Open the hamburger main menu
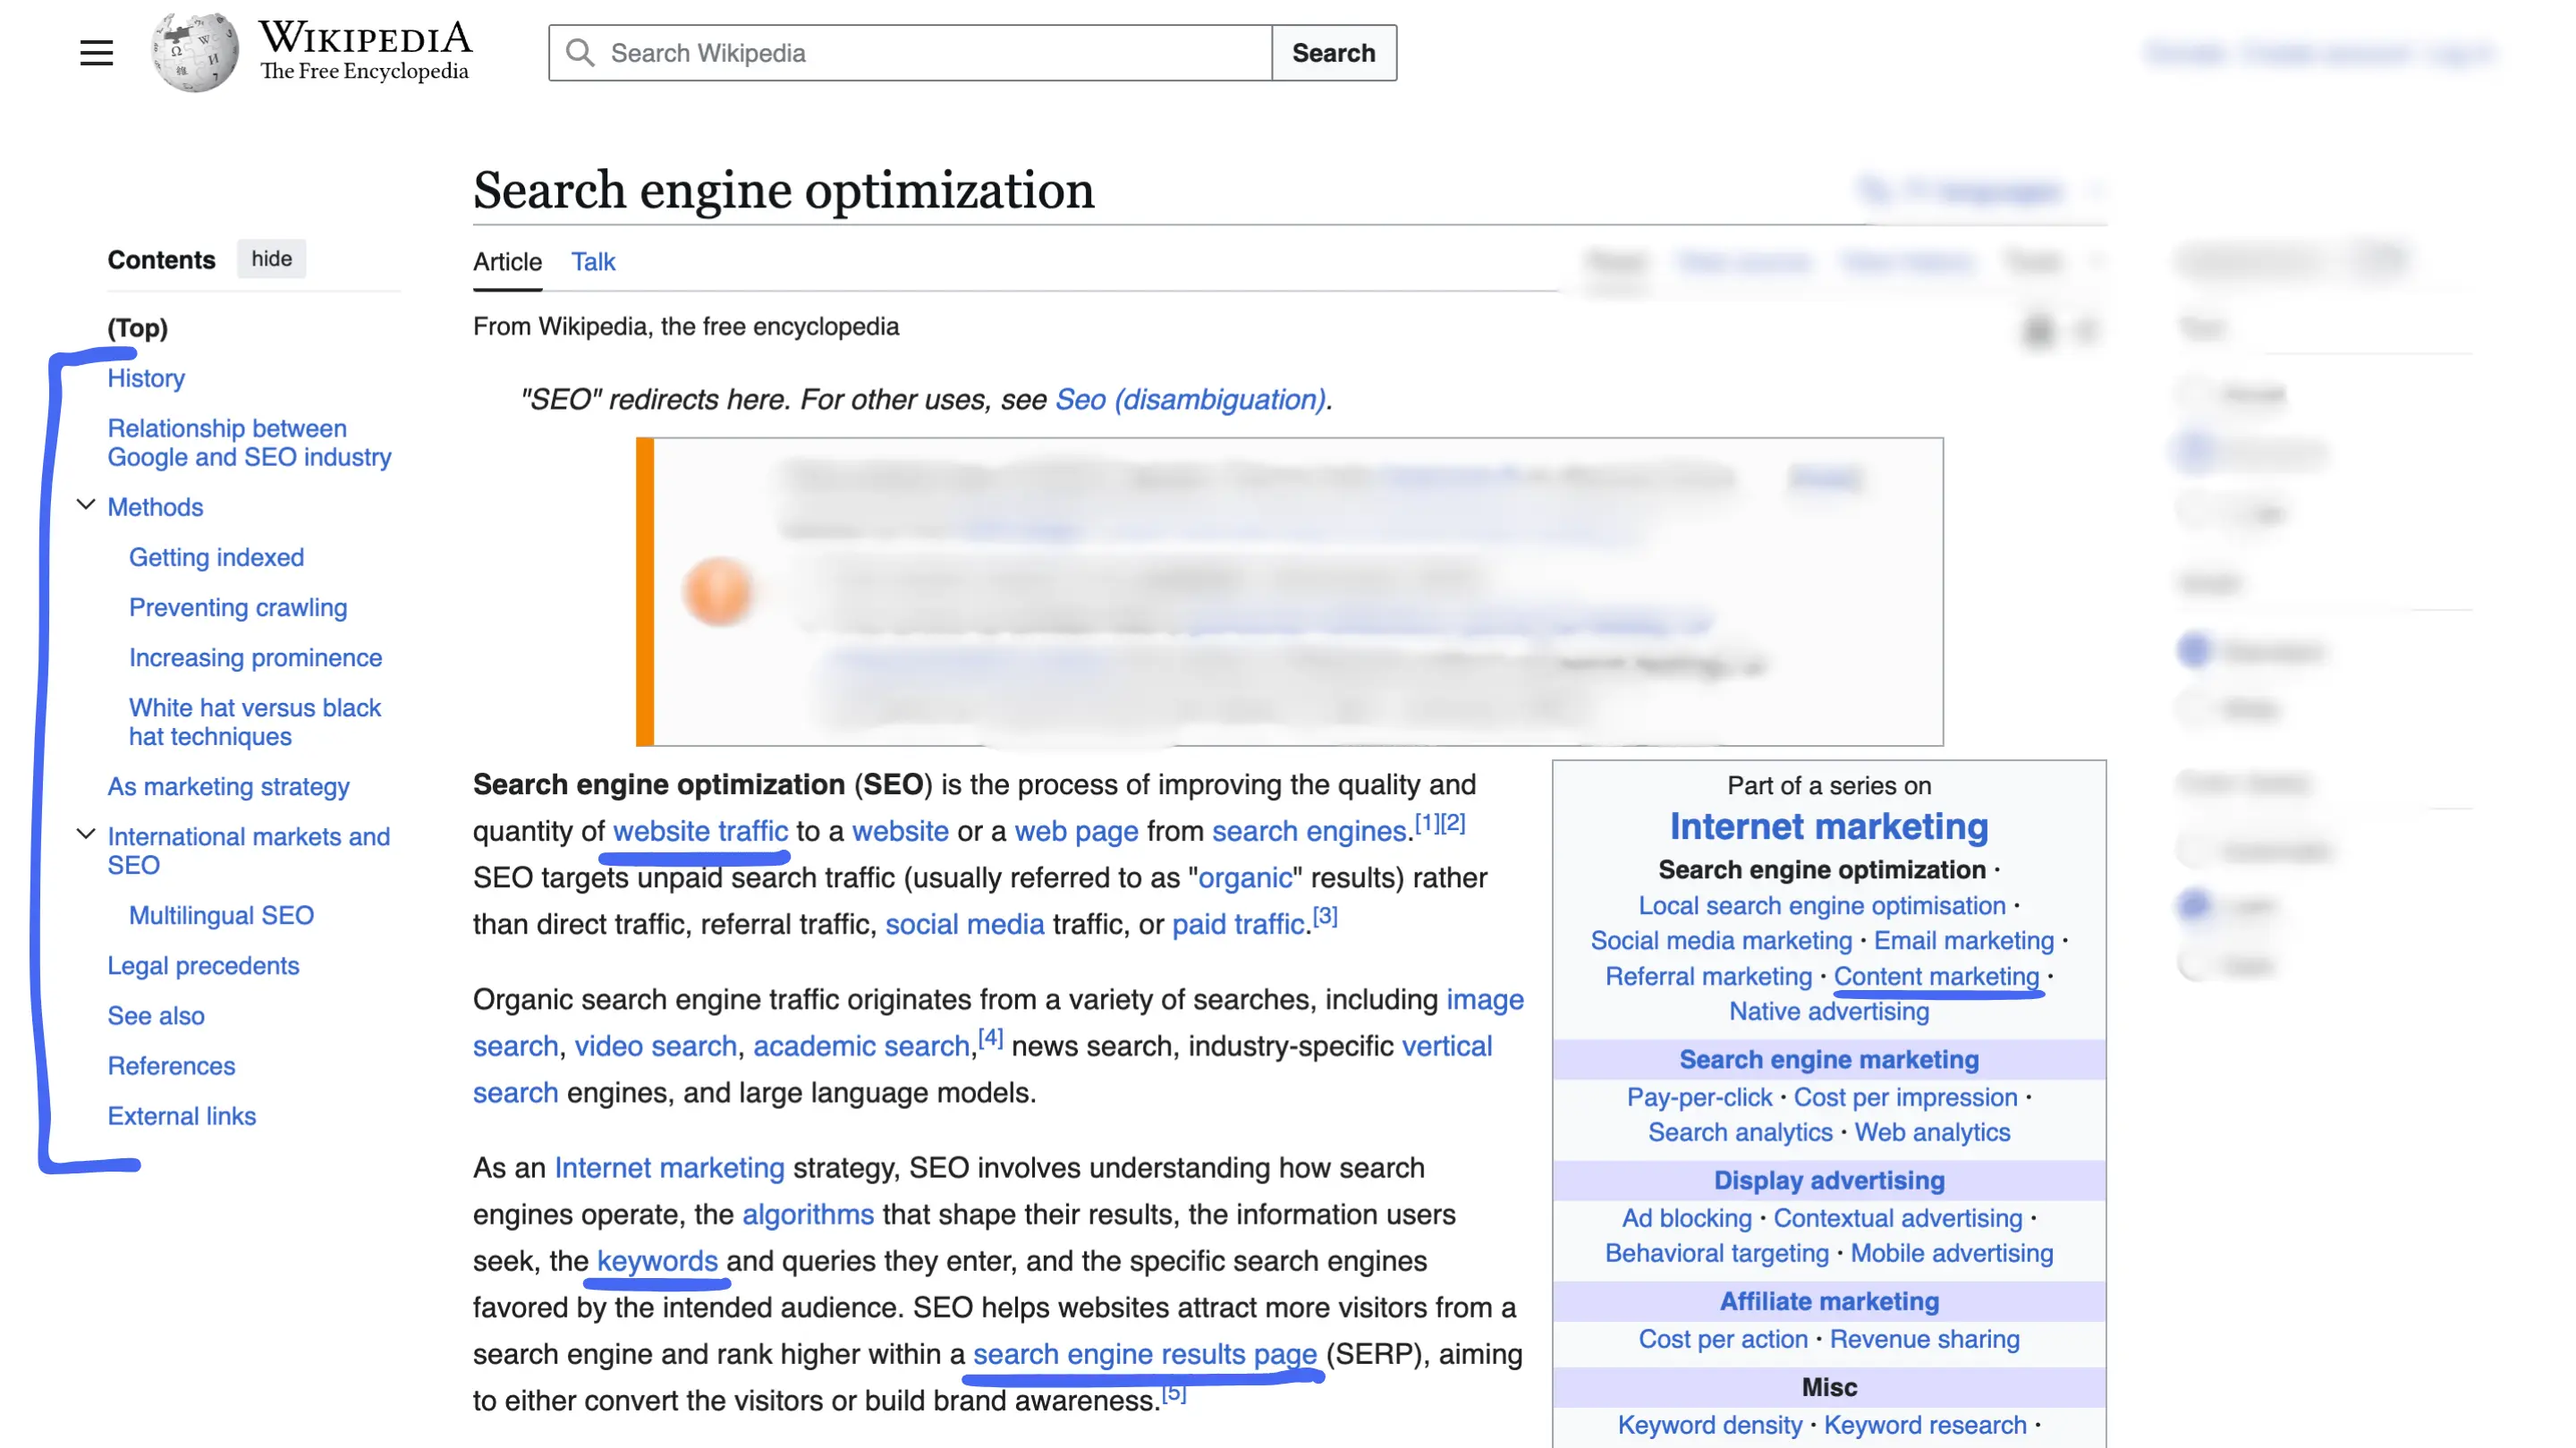2576x1448 pixels. (96, 52)
